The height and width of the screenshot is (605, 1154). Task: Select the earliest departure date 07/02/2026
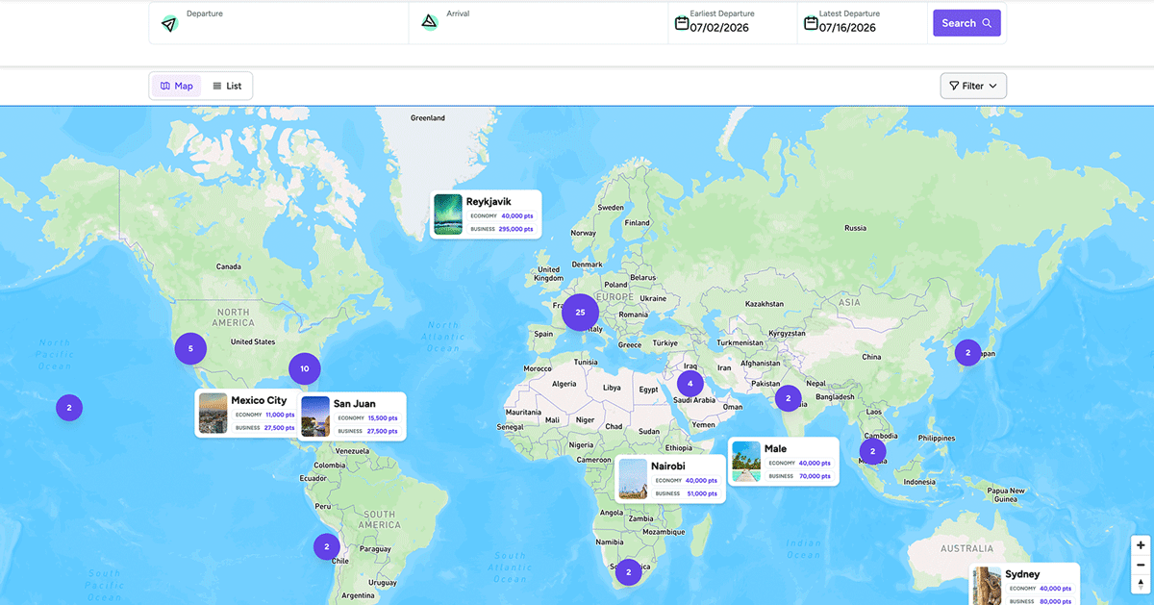pyautogui.click(x=719, y=28)
